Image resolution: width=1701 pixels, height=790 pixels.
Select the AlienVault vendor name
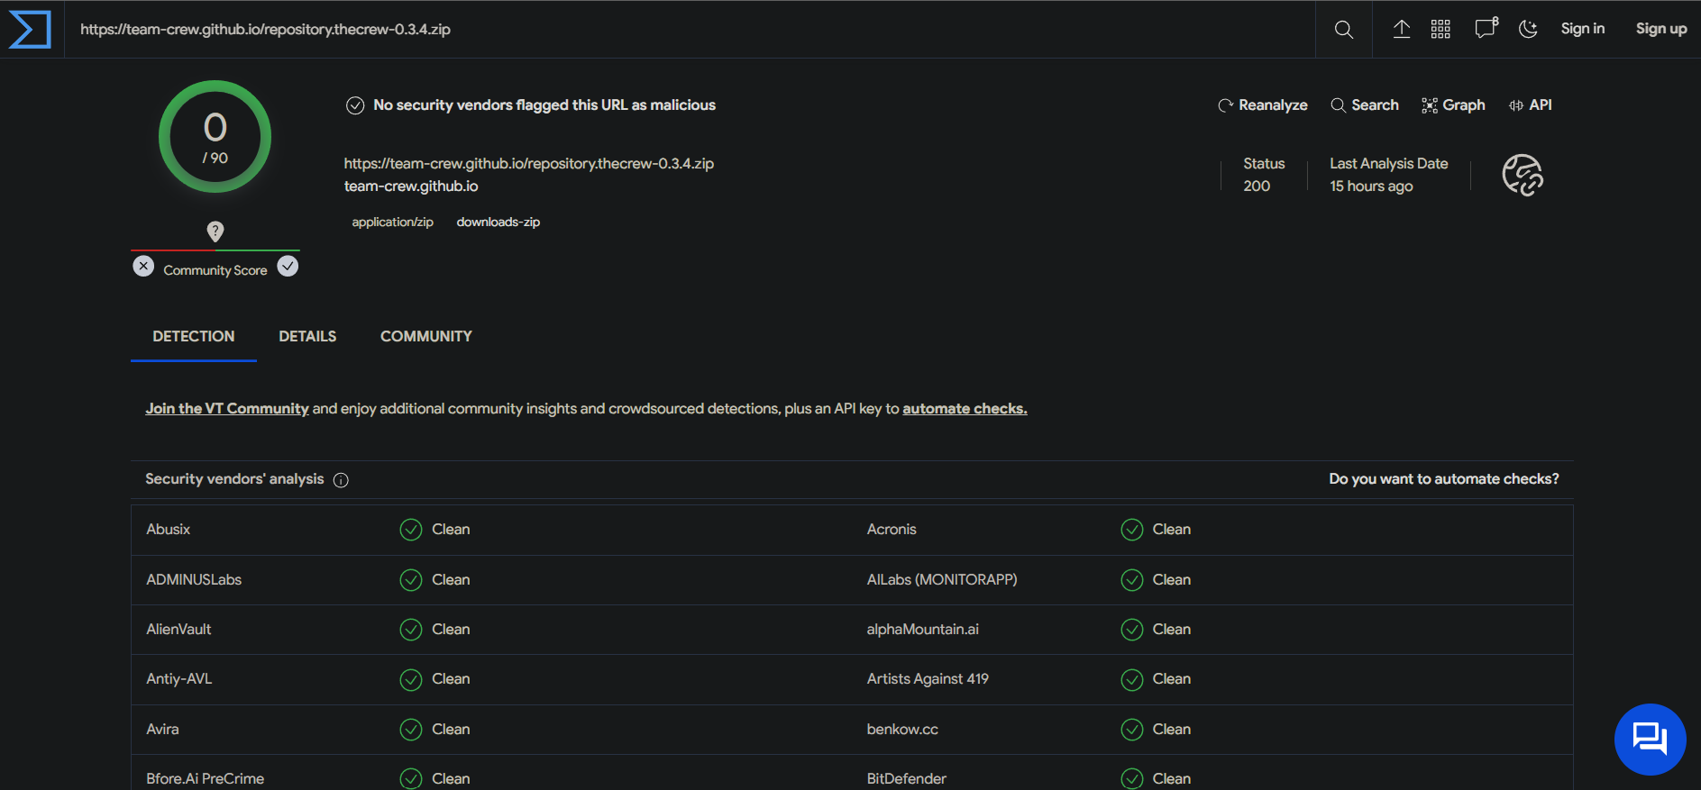coord(178,630)
